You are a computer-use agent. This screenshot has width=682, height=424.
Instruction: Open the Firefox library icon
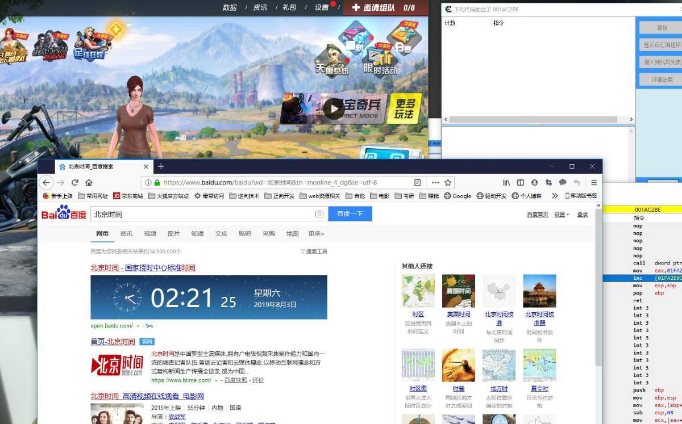(506, 183)
